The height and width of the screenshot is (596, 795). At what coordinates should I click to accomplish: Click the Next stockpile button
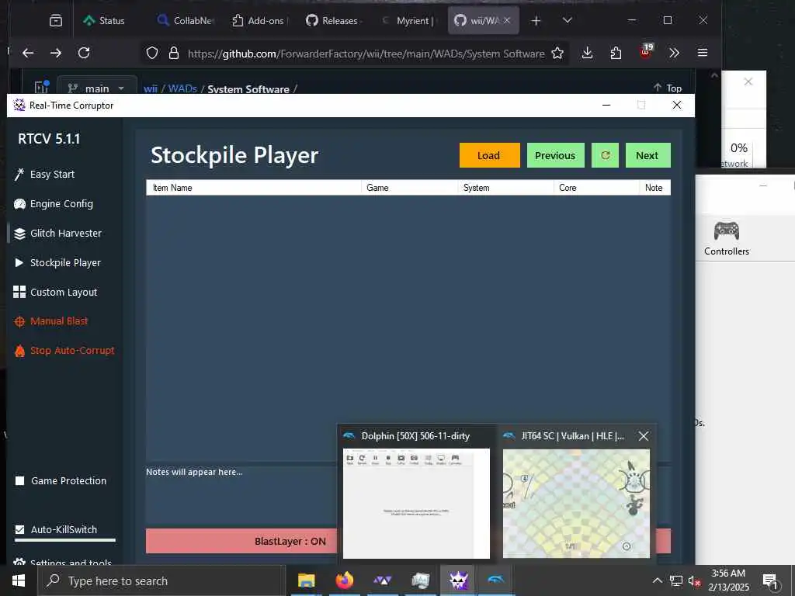647,155
